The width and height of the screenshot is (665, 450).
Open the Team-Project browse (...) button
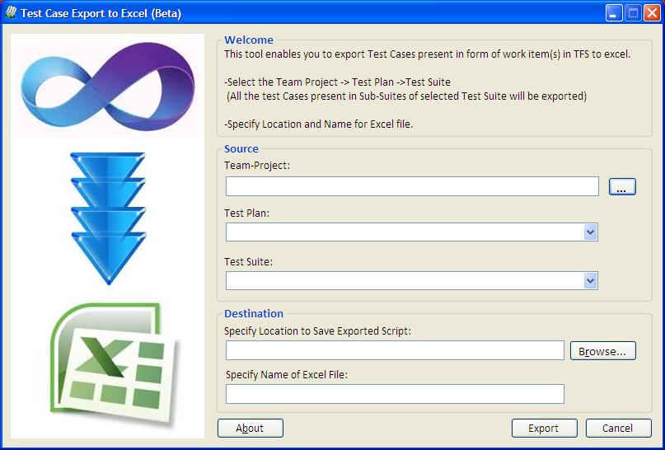622,186
